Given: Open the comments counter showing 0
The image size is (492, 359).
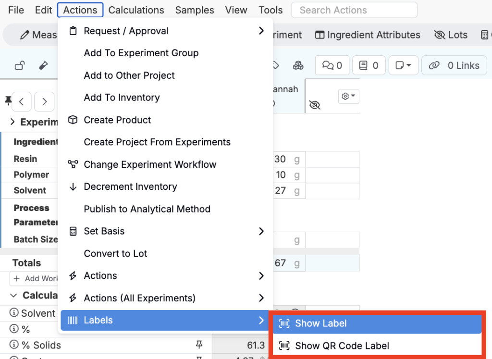Looking at the screenshot, I should tap(332, 66).
